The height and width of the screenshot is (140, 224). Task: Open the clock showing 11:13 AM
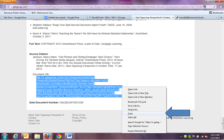pos(215,137)
